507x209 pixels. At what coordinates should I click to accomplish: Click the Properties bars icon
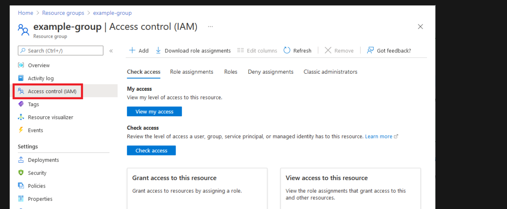pyautogui.click(x=21, y=199)
